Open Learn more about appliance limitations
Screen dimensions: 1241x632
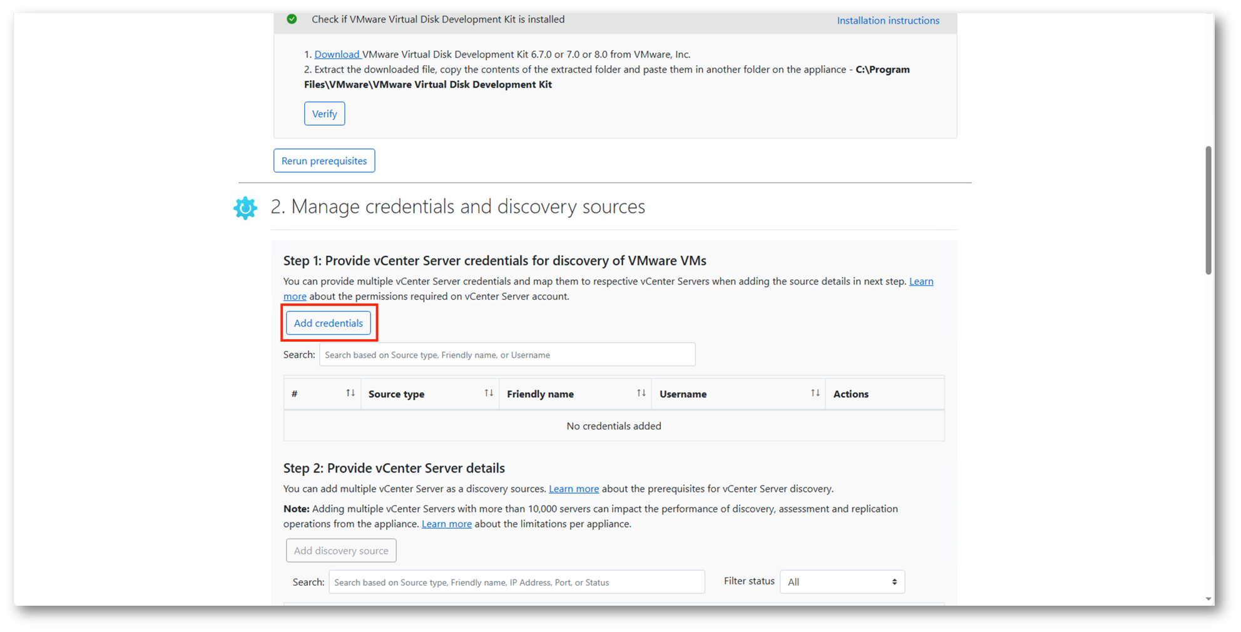pyautogui.click(x=446, y=524)
